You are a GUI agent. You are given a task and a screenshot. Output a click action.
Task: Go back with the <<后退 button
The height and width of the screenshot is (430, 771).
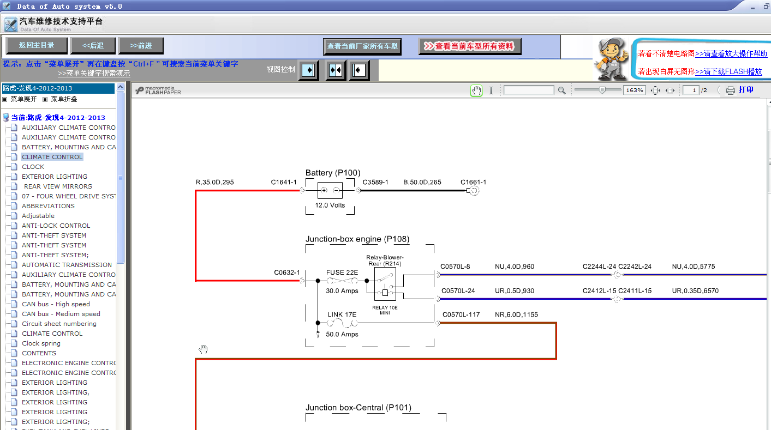(93, 46)
